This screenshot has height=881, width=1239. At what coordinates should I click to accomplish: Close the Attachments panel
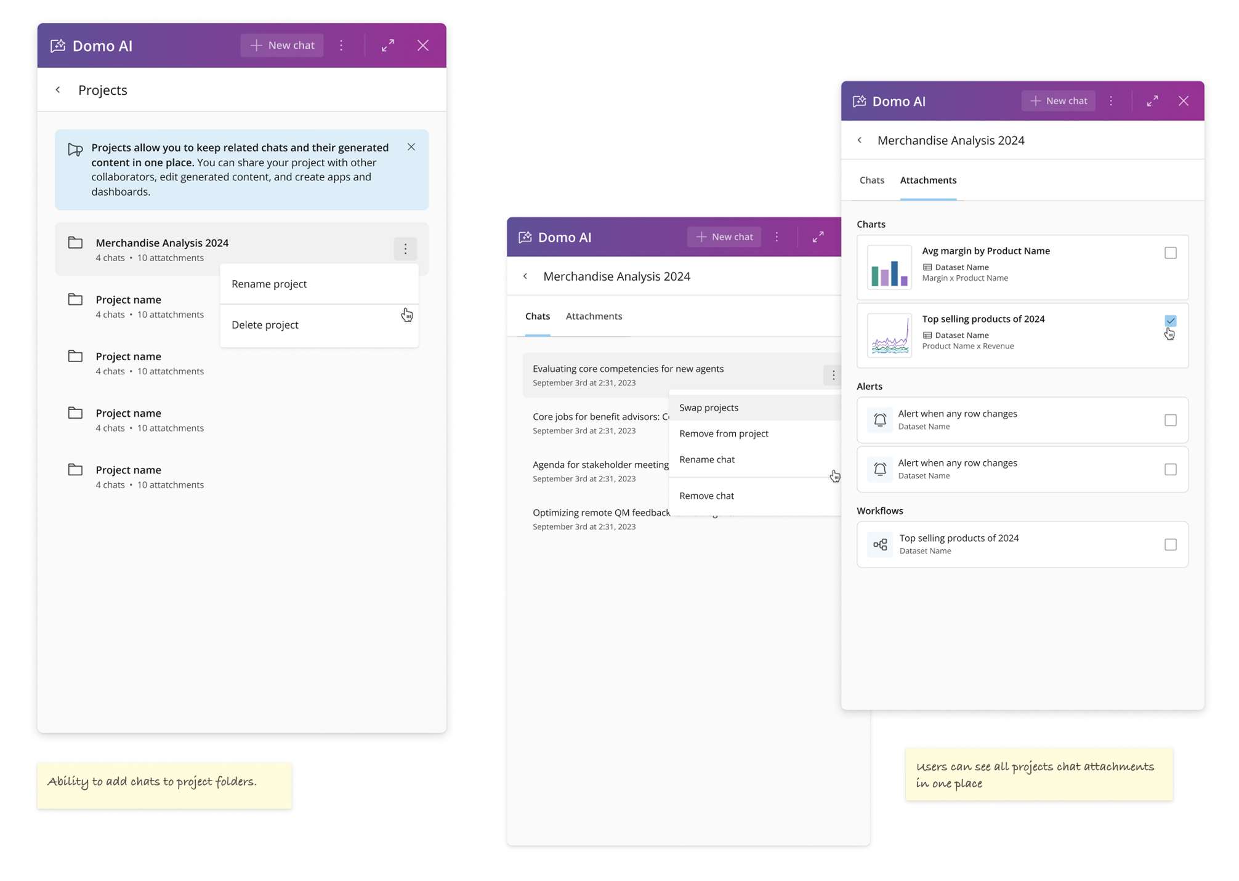[1184, 101]
